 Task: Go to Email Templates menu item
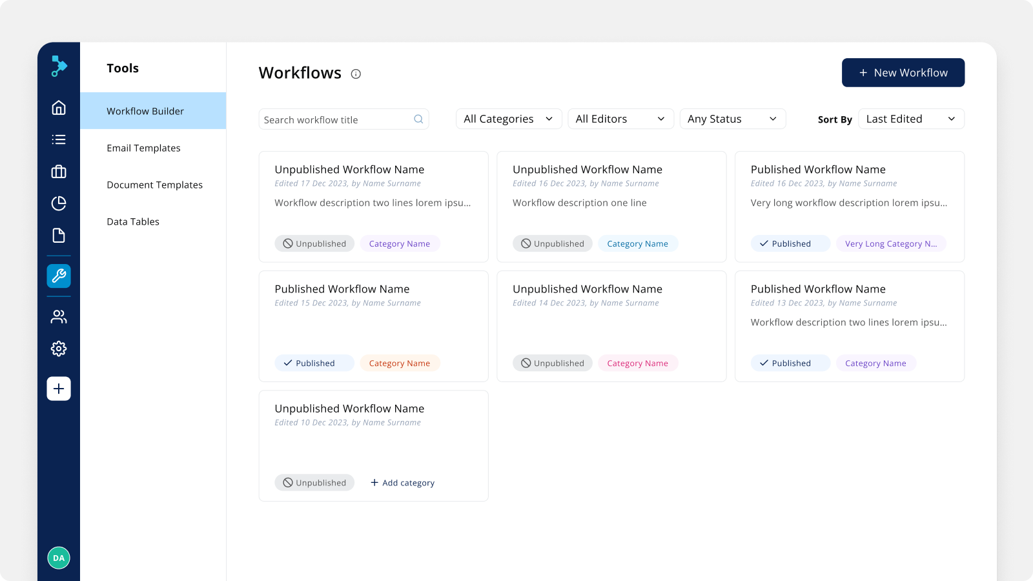tap(143, 148)
